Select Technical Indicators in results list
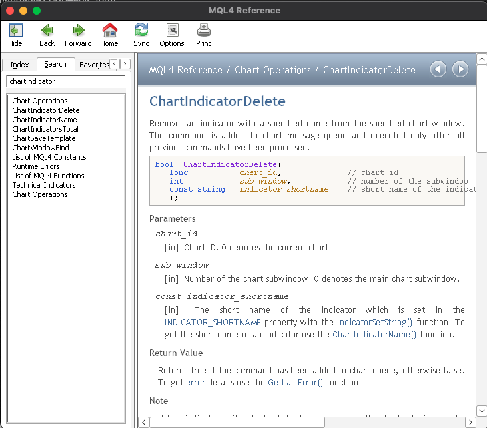Screen dimensions: 487x428 44,185
